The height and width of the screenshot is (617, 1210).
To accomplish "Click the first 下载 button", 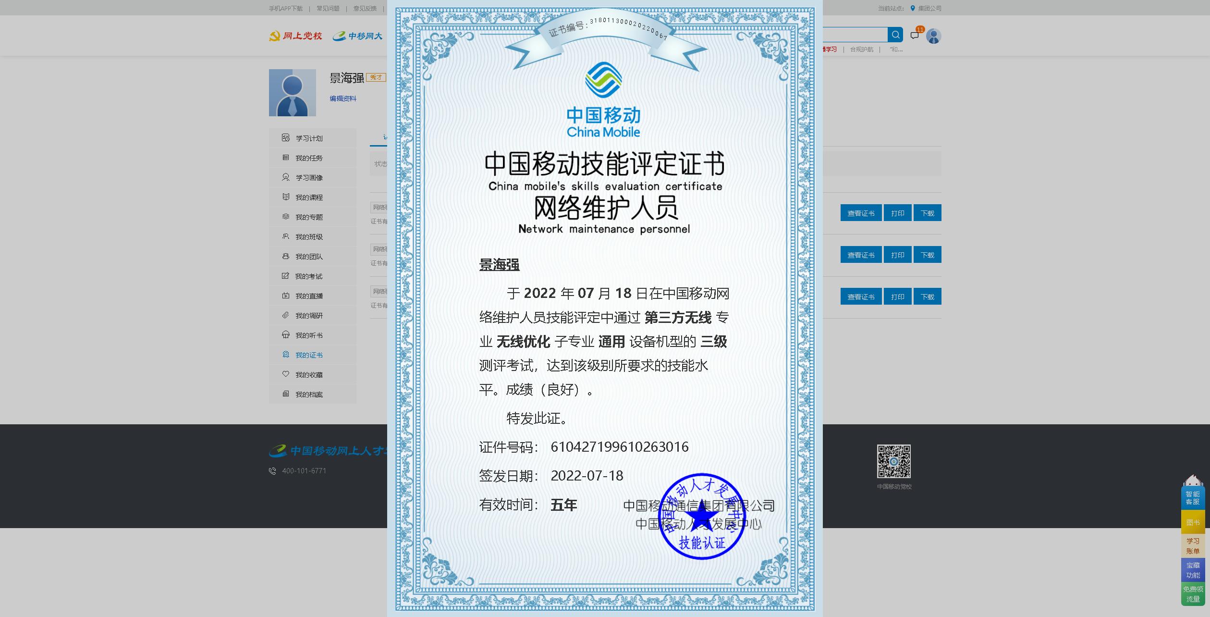I will [x=928, y=213].
